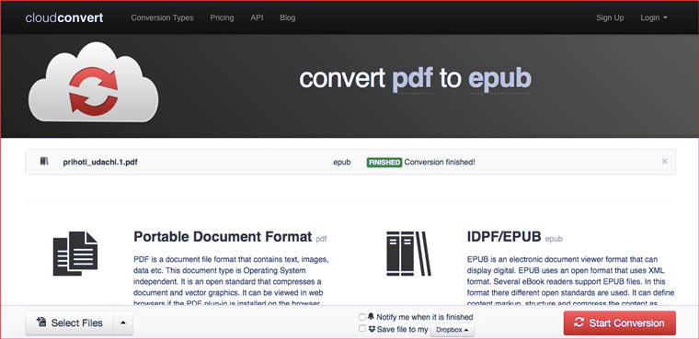Viewport: 699px width, 339px height.
Task: Click the small pdf tag next to heading
Action: point(321,239)
